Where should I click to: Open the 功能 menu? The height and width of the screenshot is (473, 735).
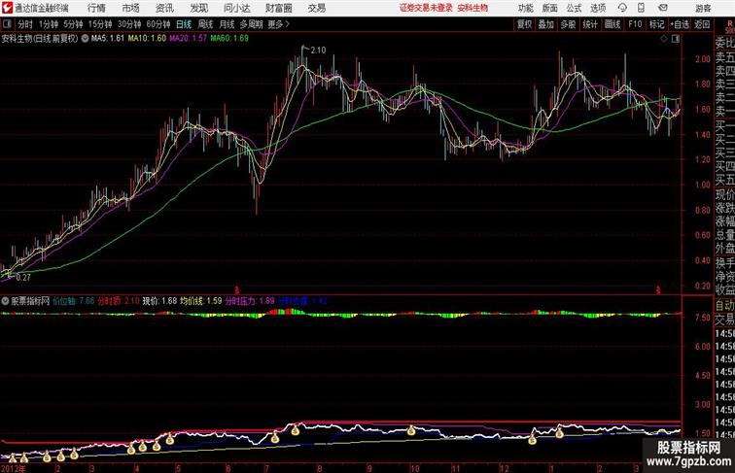click(x=525, y=8)
